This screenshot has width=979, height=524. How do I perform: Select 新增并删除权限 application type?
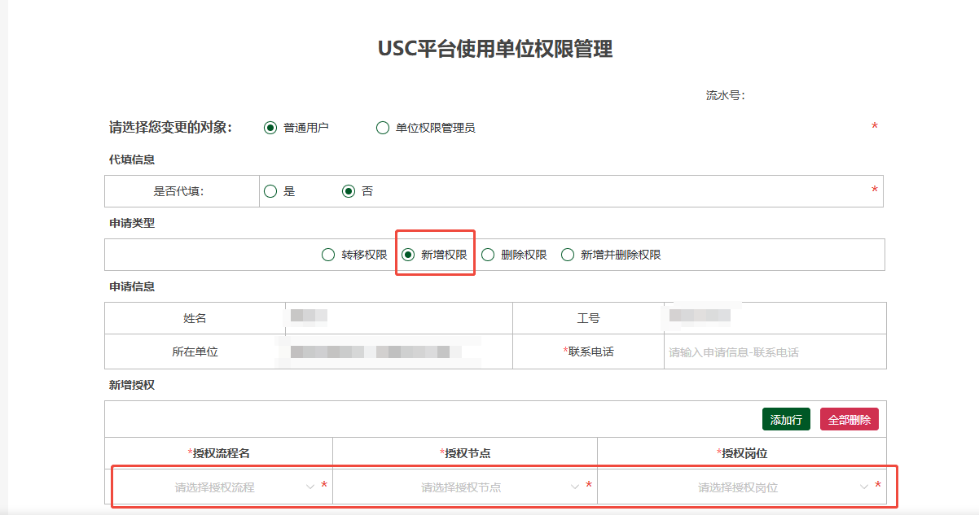tap(568, 255)
